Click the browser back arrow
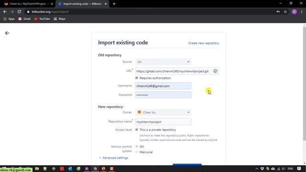The width and height of the screenshot is (306, 172). 5,11
